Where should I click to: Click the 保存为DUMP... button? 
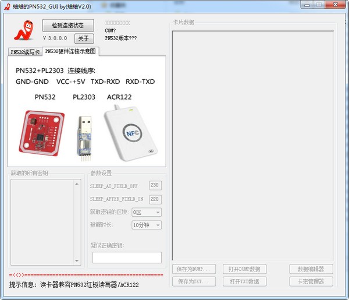[x=194, y=269]
